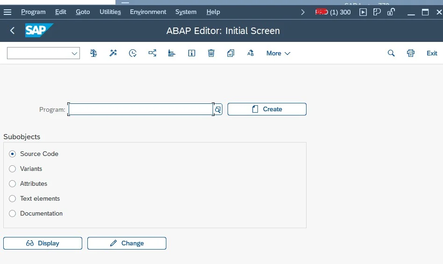This screenshot has height=264, width=443.
Task: Click the Create button
Action: 267,109
